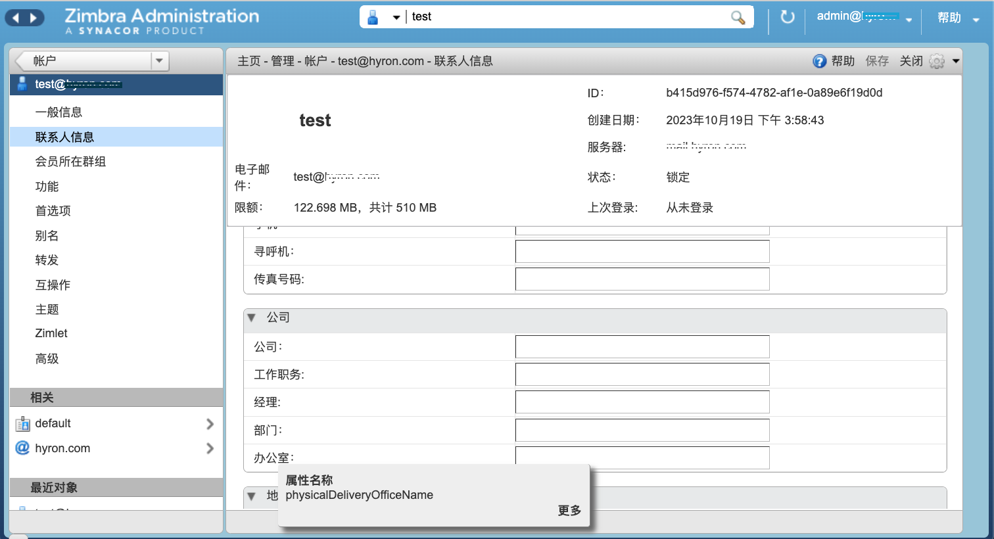994x539 pixels.
Task: Click the account ID value text
Action: pyautogui.click(x=774, y=93)
